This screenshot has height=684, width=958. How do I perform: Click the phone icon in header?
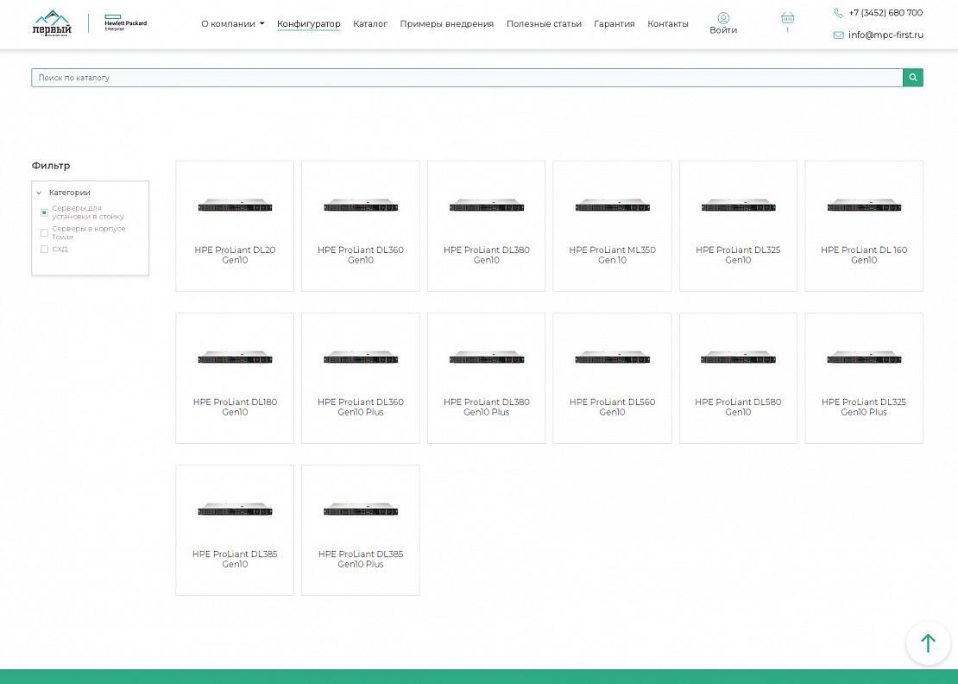point(838,13)
